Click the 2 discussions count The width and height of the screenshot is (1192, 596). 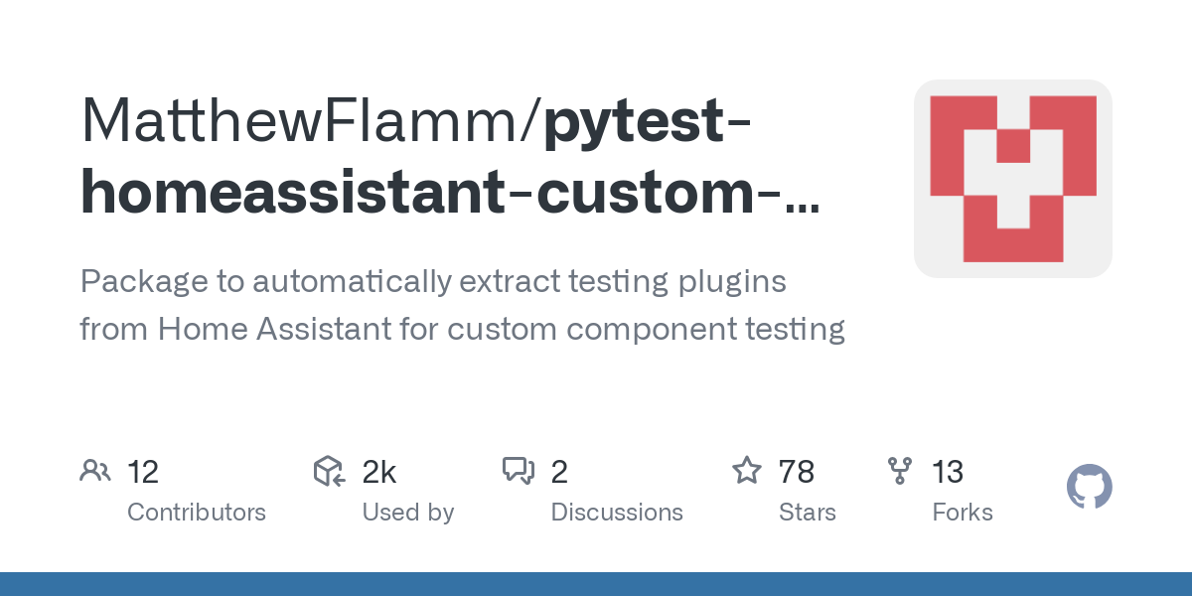(559, 472)
